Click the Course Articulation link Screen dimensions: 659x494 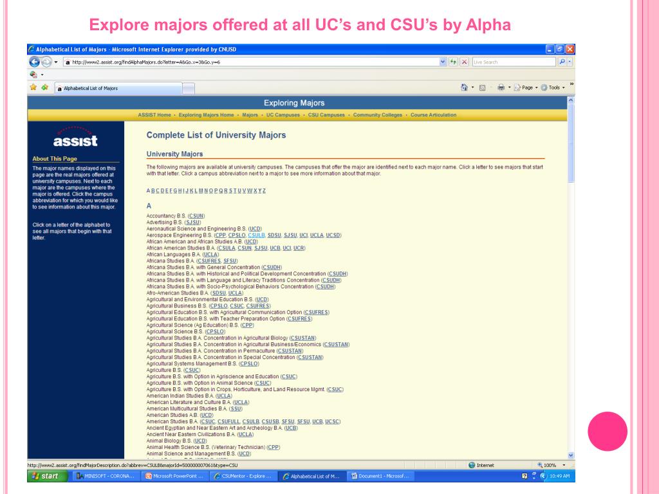(x=433, y=114)
